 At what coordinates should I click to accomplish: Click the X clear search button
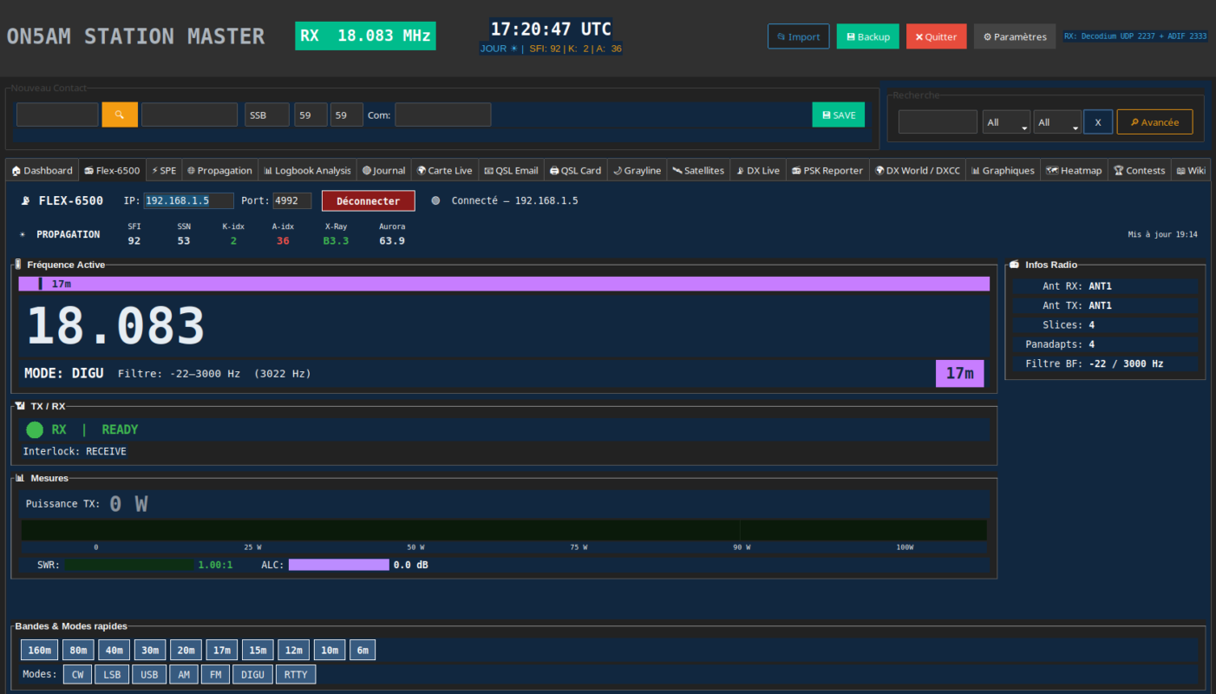pyautogui.click(x=1098, y=122)
